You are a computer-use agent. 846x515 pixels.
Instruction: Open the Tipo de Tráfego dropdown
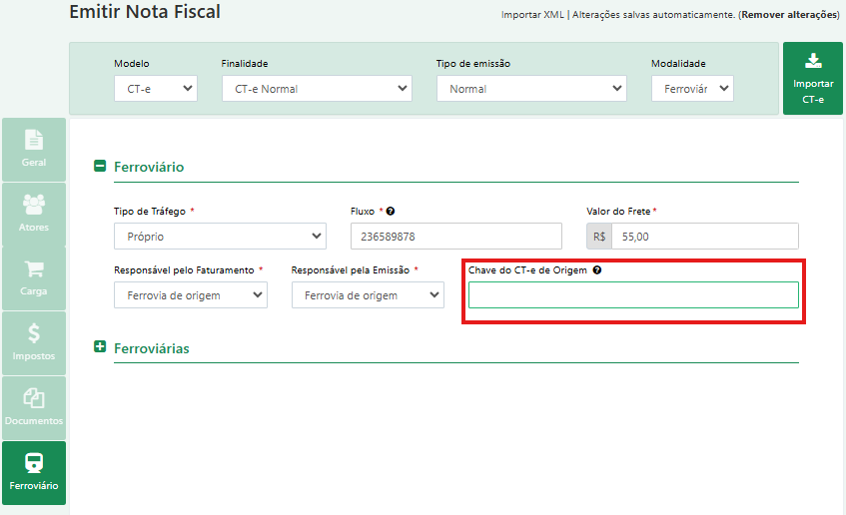220,237
